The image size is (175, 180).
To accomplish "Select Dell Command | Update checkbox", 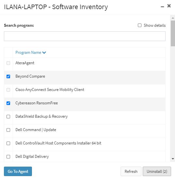I will (x=8, y=130).
